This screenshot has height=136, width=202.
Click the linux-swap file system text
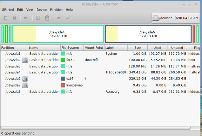coord(74,85)
